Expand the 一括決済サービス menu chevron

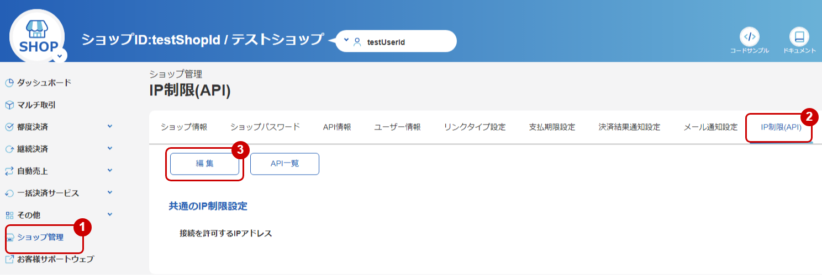tap(109, 193)
